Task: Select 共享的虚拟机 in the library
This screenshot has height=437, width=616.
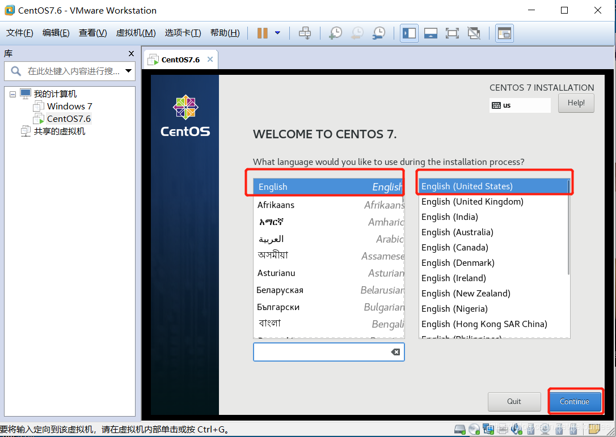Action: [x=60, y=131]
